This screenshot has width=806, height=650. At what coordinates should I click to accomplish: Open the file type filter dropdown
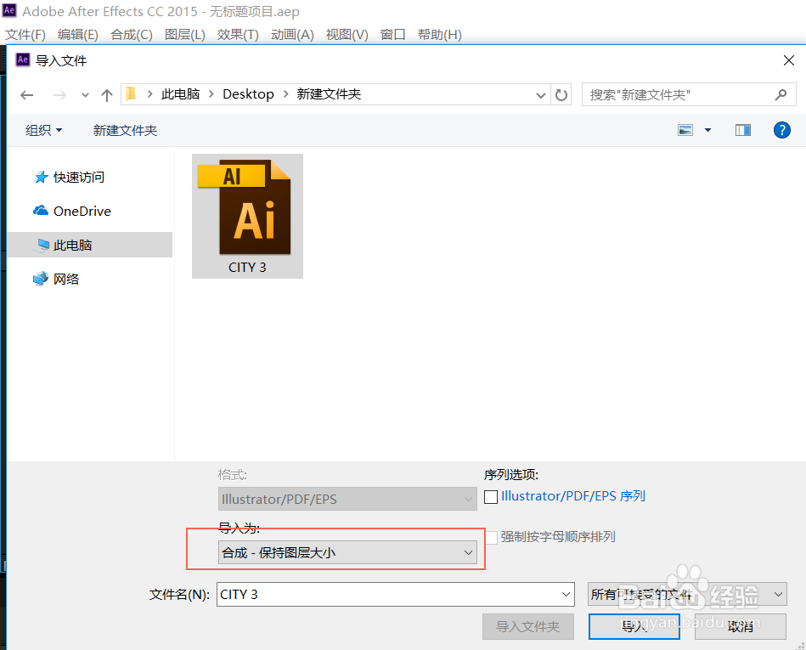coord(687,595)
